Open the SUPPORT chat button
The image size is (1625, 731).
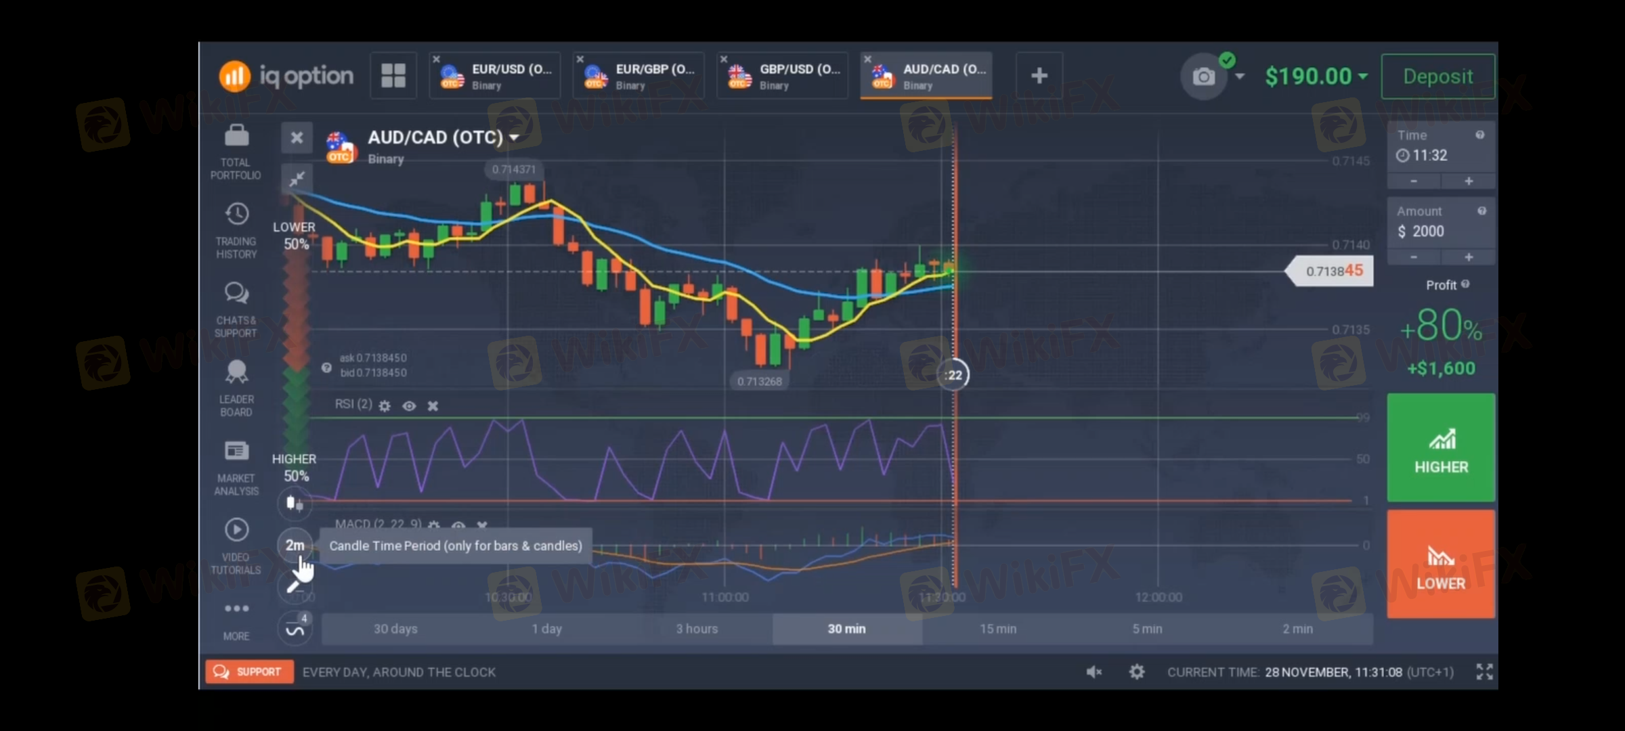(x=249, y=671)
